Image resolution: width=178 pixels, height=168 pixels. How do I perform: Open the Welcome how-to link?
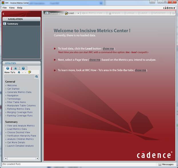(x=12, y=85)
